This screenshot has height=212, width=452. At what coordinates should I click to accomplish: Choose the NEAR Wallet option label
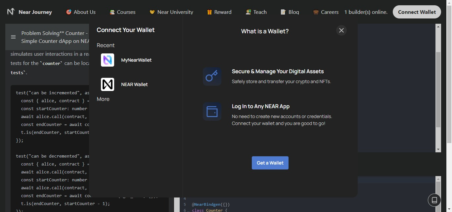click(x=134, y=84)
